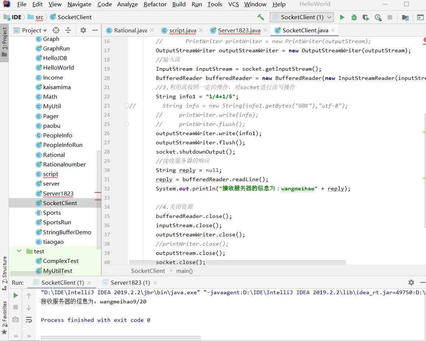
Task: Click Locate/Scroll from source target icon
Action: tap(56, 30)
